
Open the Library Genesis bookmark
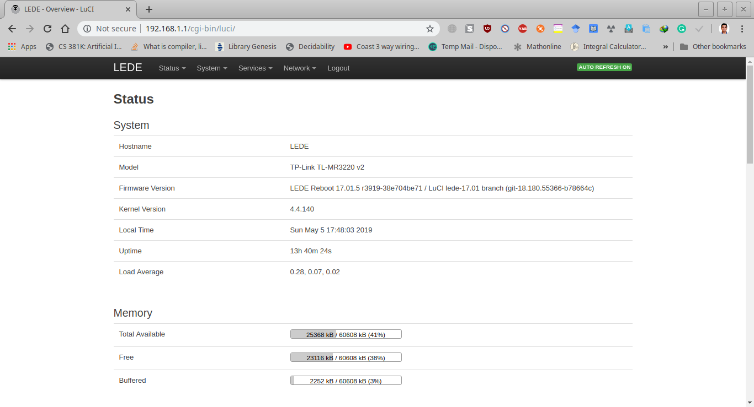(x=246, y=47)
